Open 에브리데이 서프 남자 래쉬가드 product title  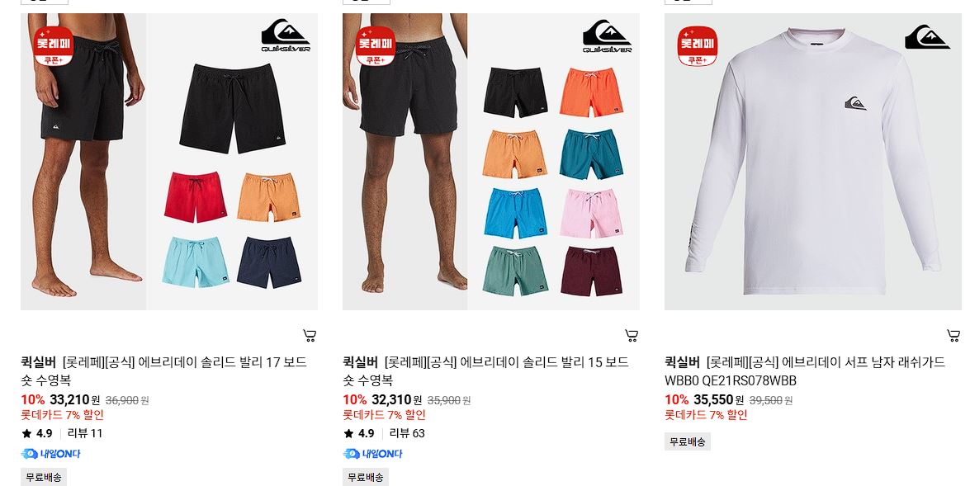tap(805, 371)
